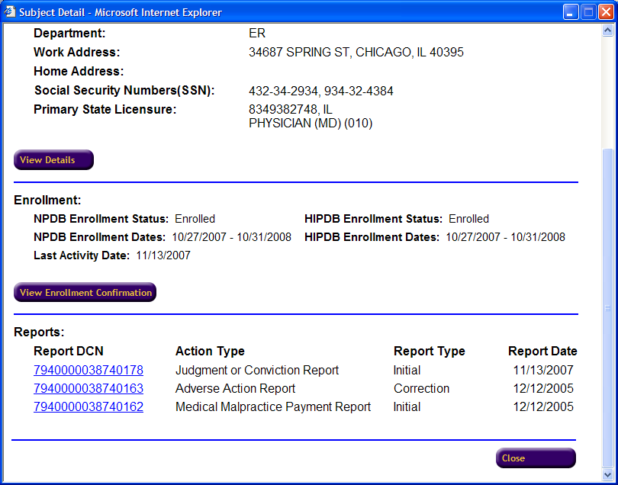Click the vertical scrollbar thumb
This screenshot has width=618, height=485.
(608, 307)
